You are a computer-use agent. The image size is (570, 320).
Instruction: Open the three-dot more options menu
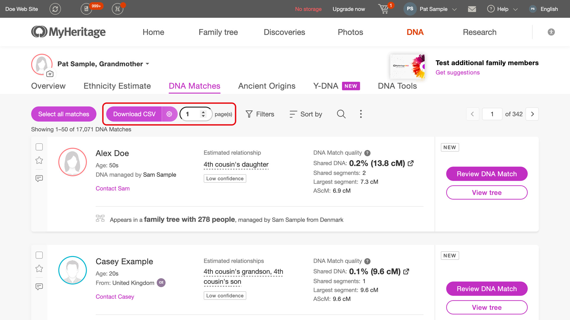coord(361,114)
